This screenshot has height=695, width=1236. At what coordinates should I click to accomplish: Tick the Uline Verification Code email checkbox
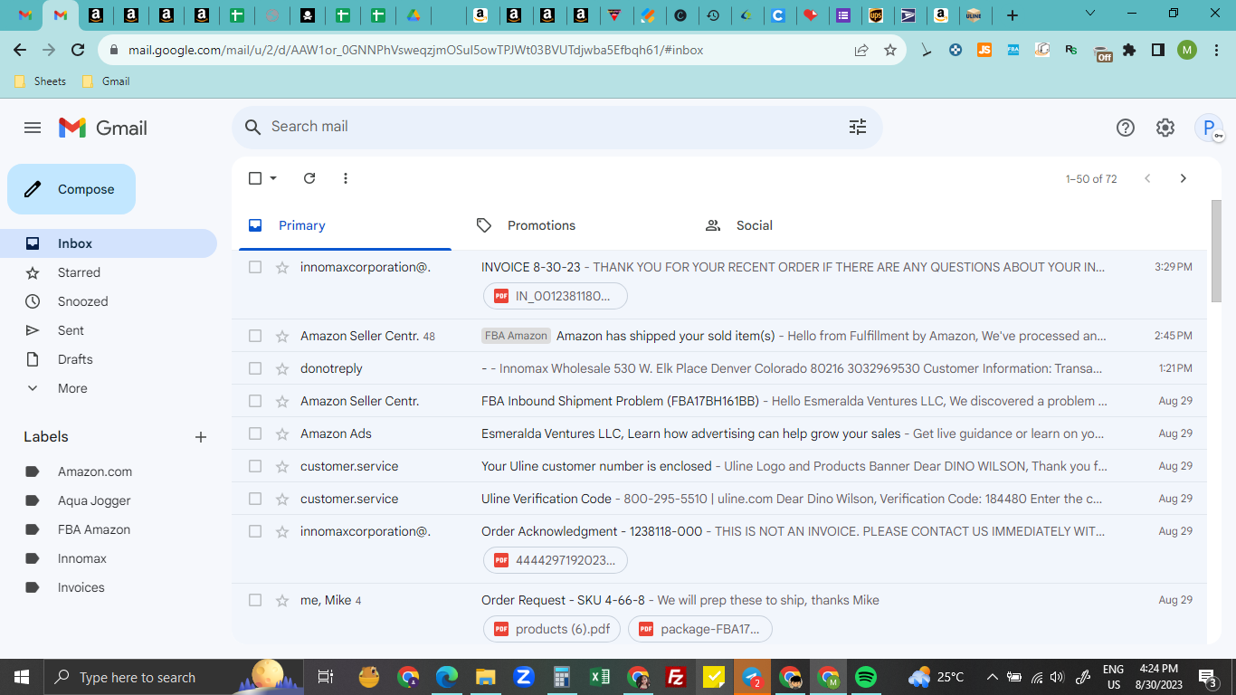pos(255,499)
